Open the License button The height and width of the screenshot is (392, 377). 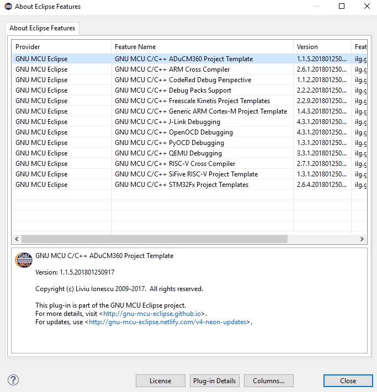pyautogui.click(x=160, y=380)
